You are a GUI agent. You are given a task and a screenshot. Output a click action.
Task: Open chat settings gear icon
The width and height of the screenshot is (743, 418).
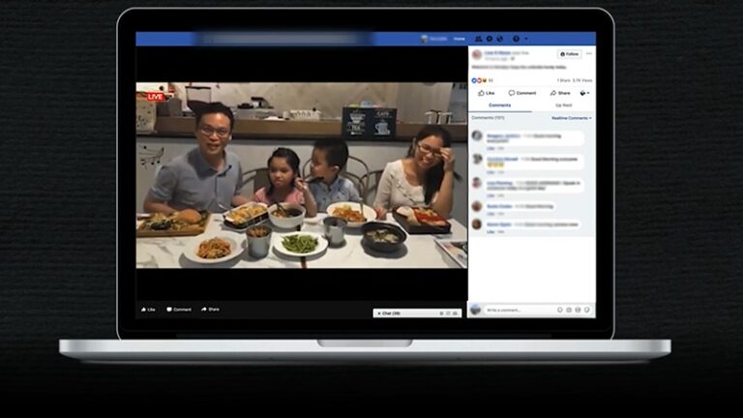click(441, 313)
